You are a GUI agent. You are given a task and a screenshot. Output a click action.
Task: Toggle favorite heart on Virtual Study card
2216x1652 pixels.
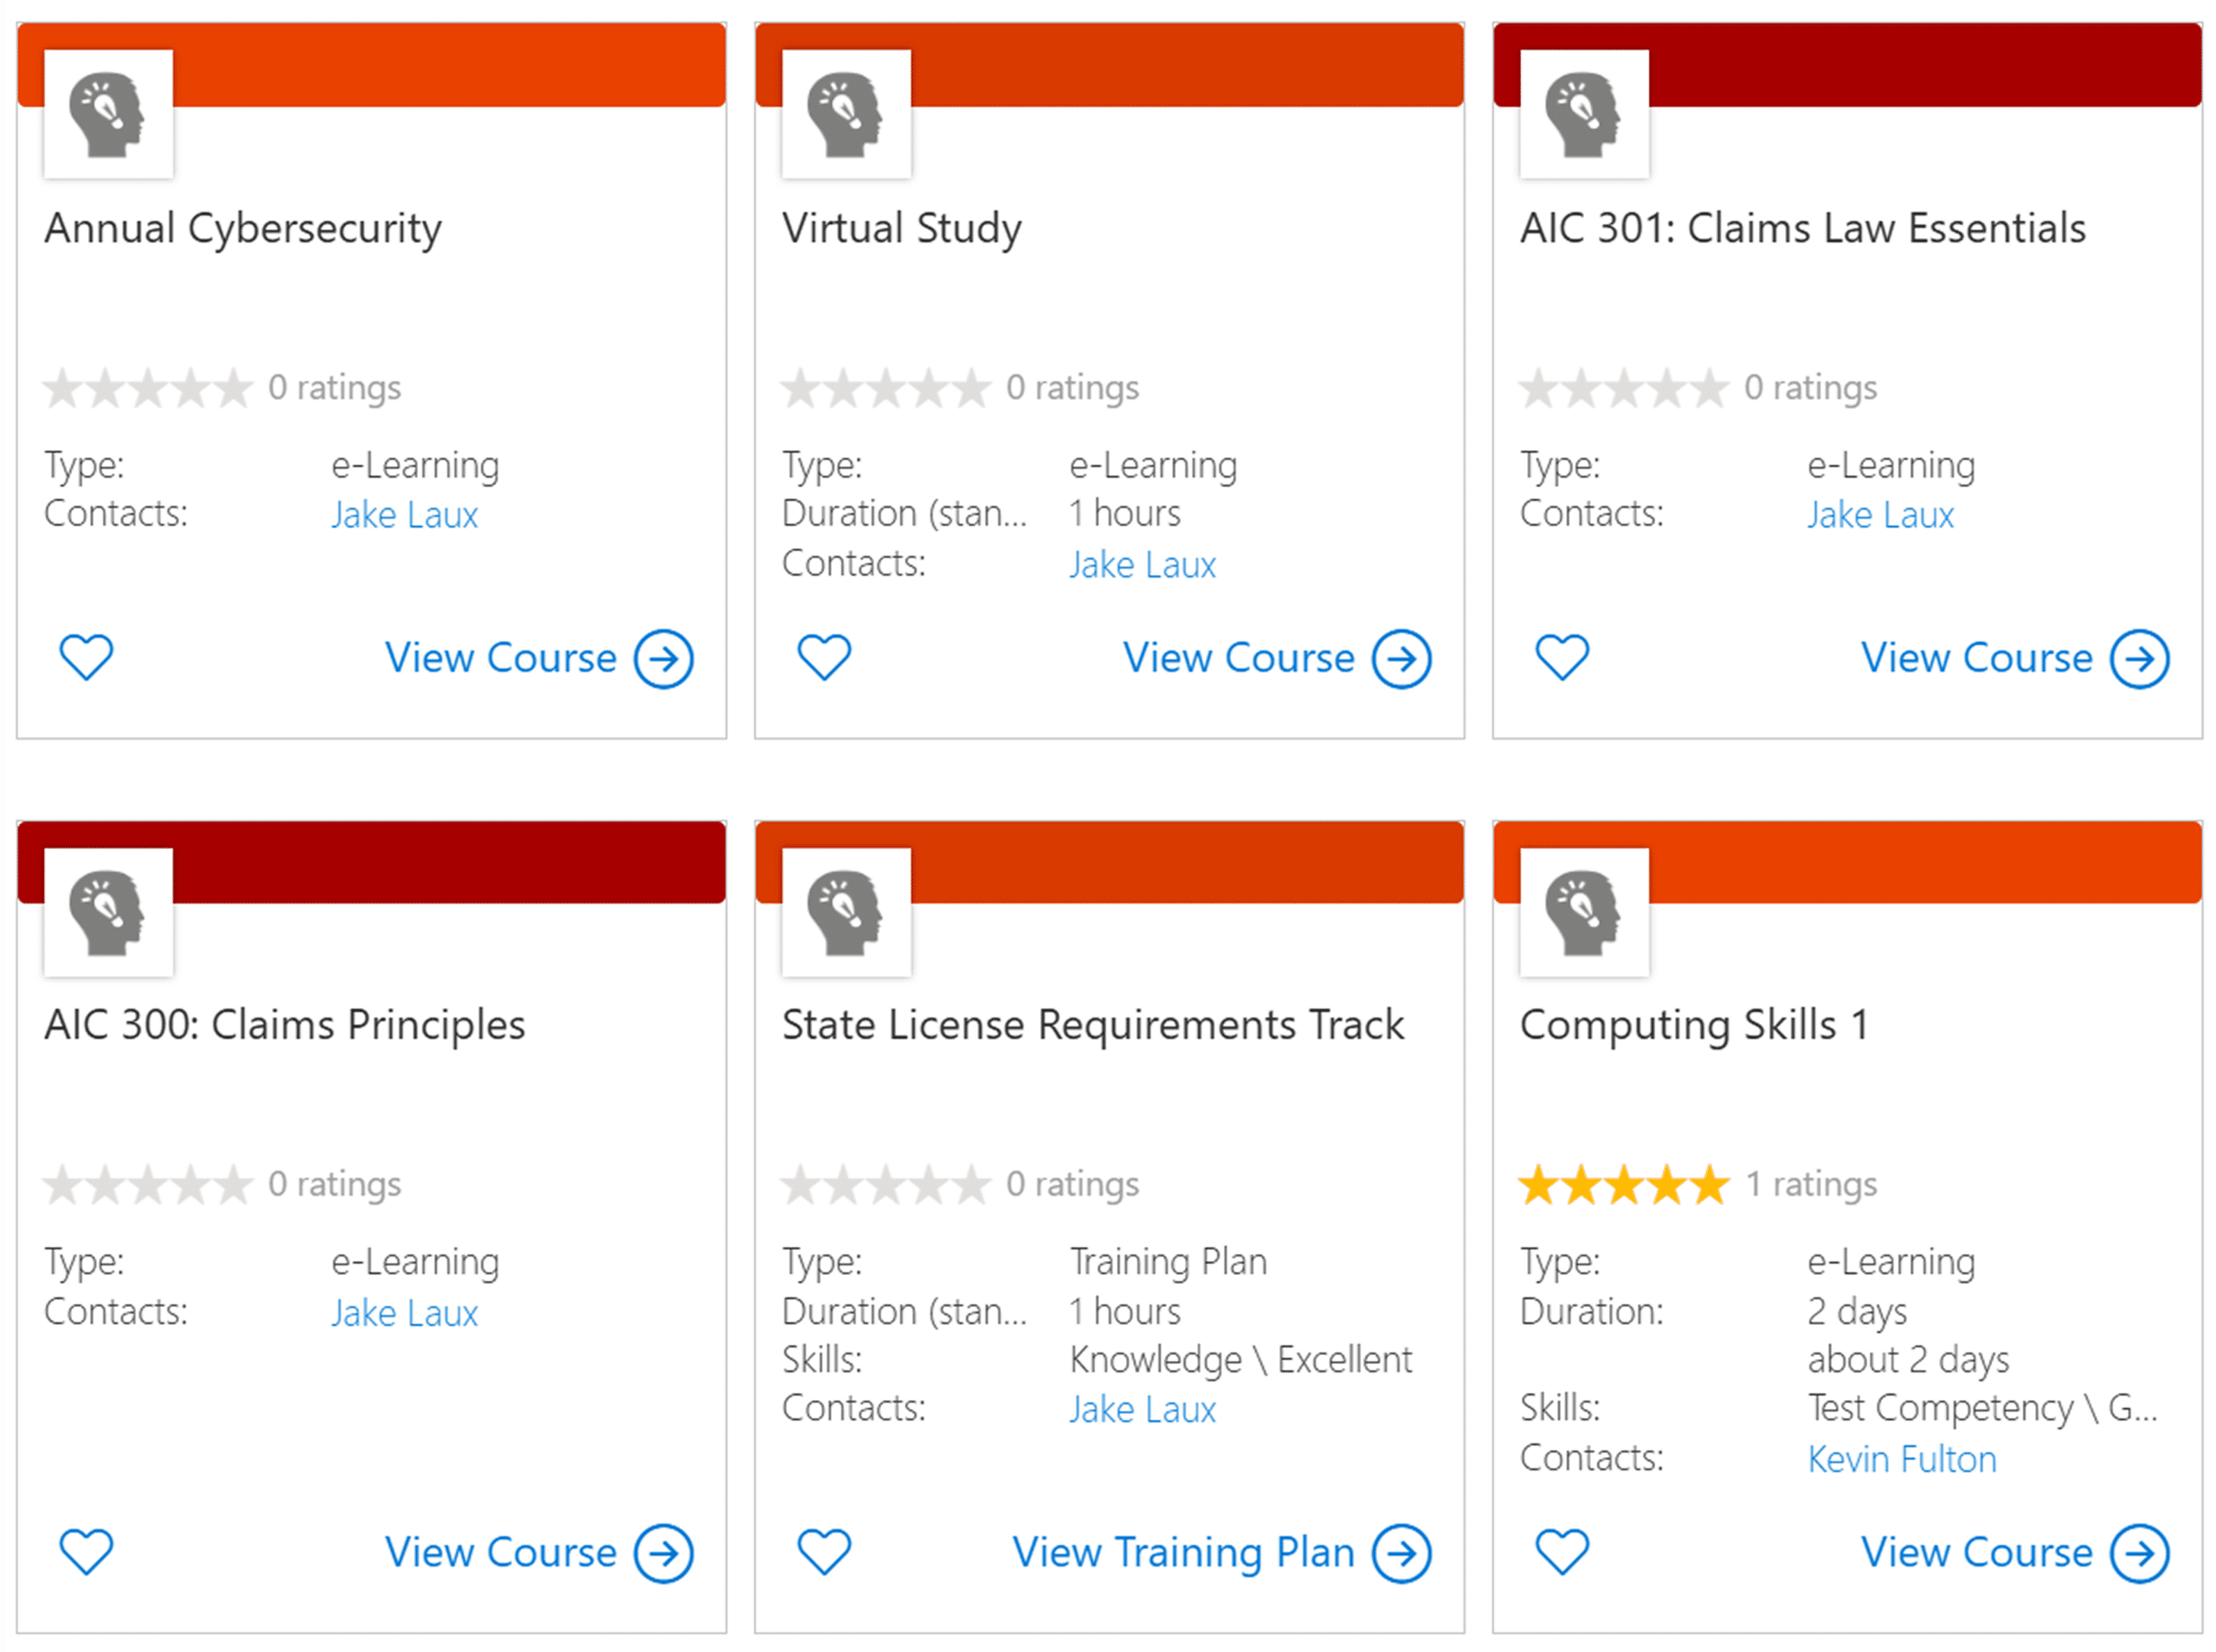pos(824,657)
